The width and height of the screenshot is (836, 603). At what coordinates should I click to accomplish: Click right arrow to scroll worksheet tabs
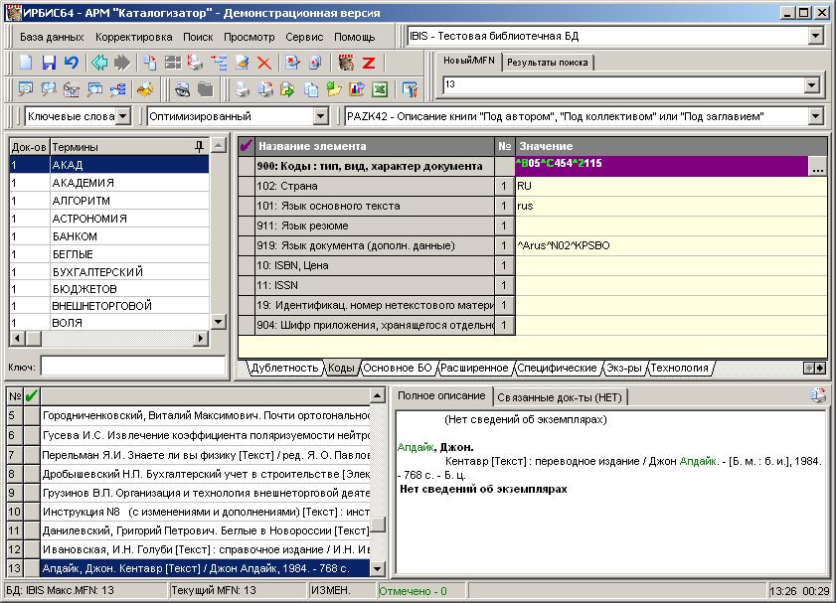(x=820, y=369)
